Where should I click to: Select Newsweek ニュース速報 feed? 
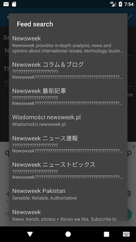point(68,144)
